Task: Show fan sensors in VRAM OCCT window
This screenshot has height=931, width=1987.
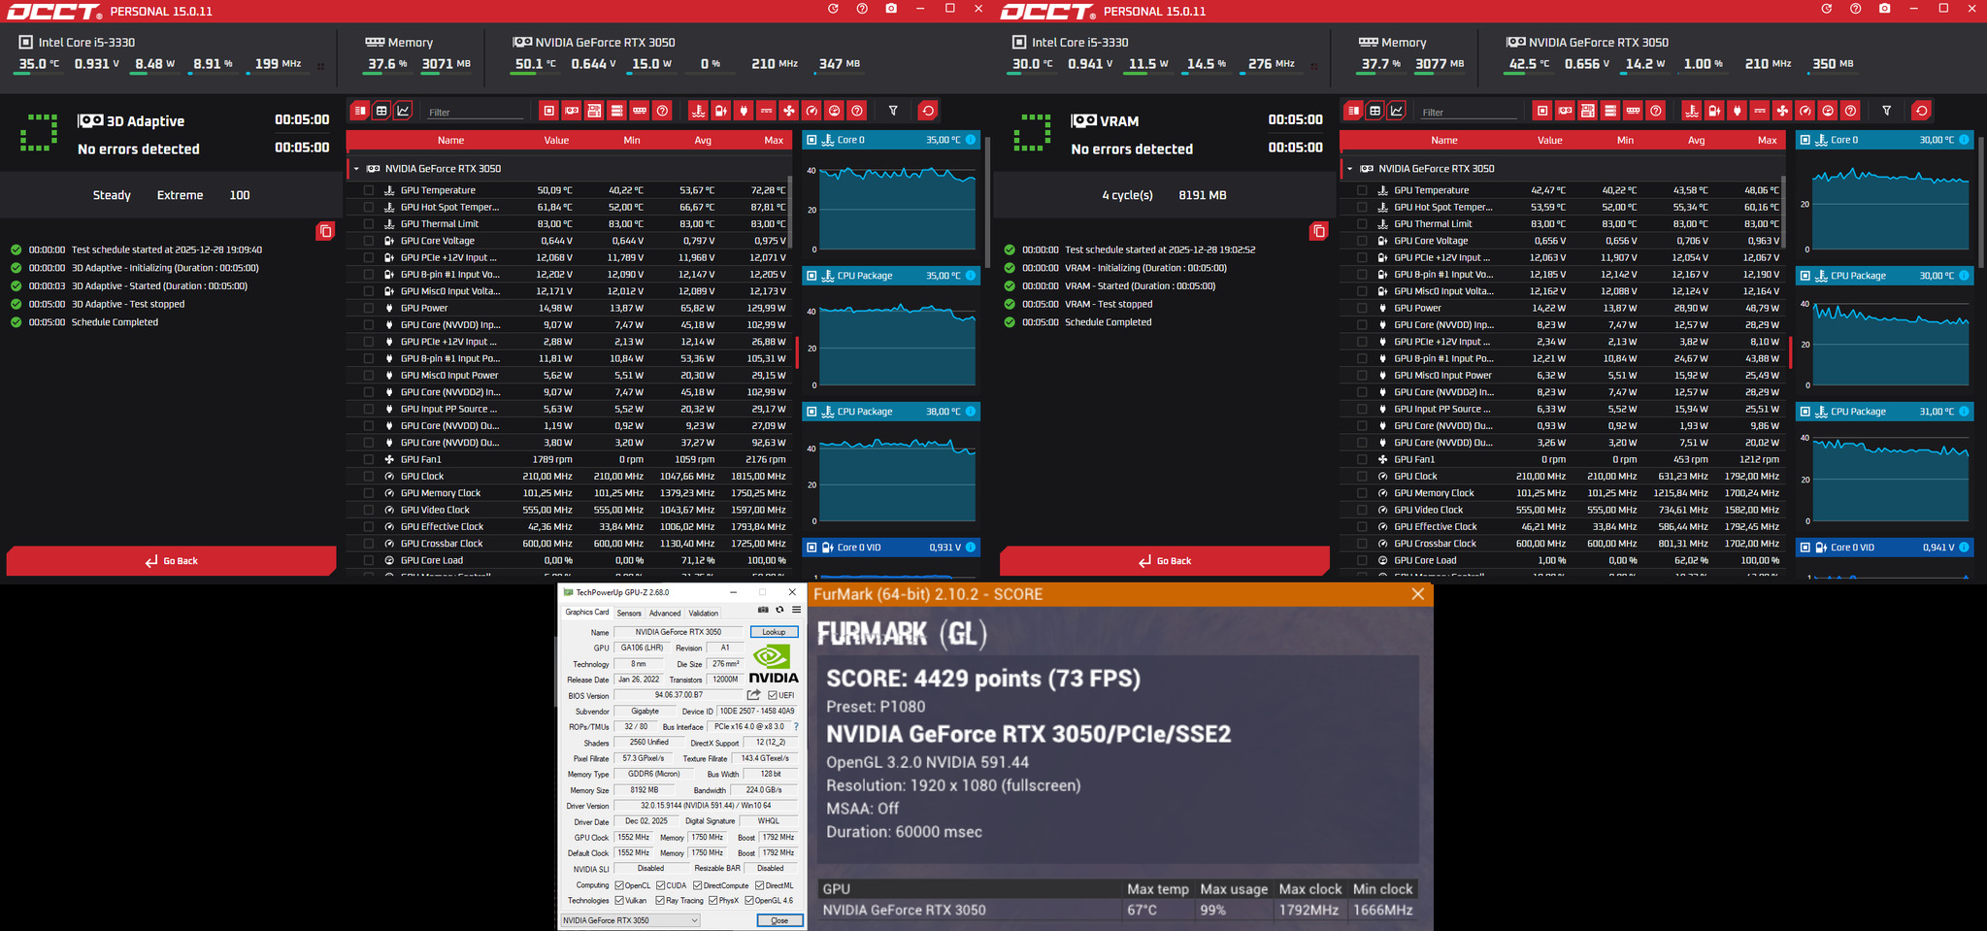Action: 1782,111
